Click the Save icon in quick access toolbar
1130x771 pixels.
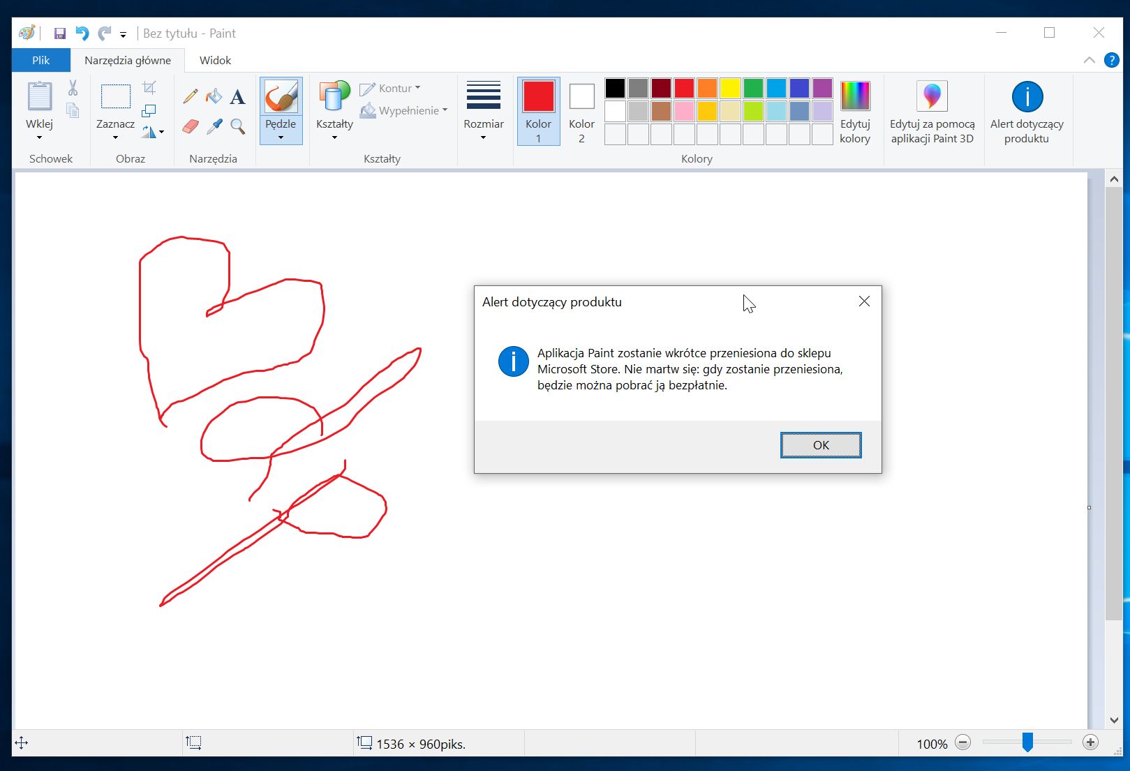60,33
